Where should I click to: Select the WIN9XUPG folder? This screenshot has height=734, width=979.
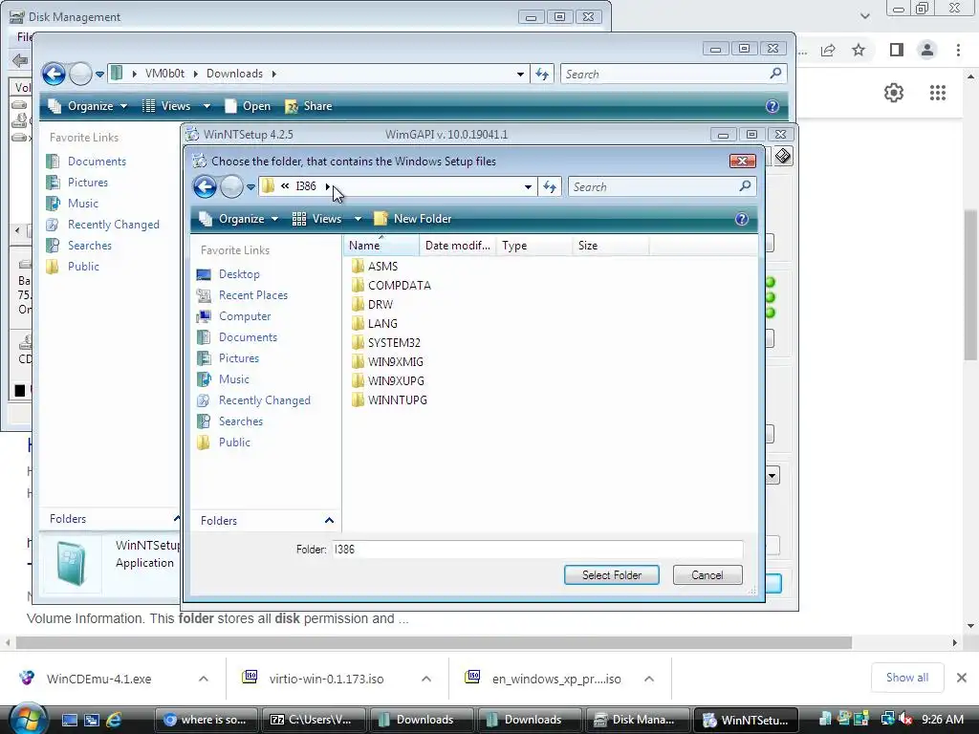388,380
